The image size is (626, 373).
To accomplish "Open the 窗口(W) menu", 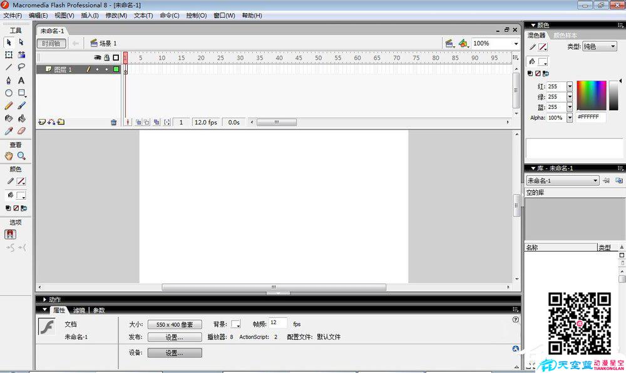I will pyautogui.click(x=224, y=16).
